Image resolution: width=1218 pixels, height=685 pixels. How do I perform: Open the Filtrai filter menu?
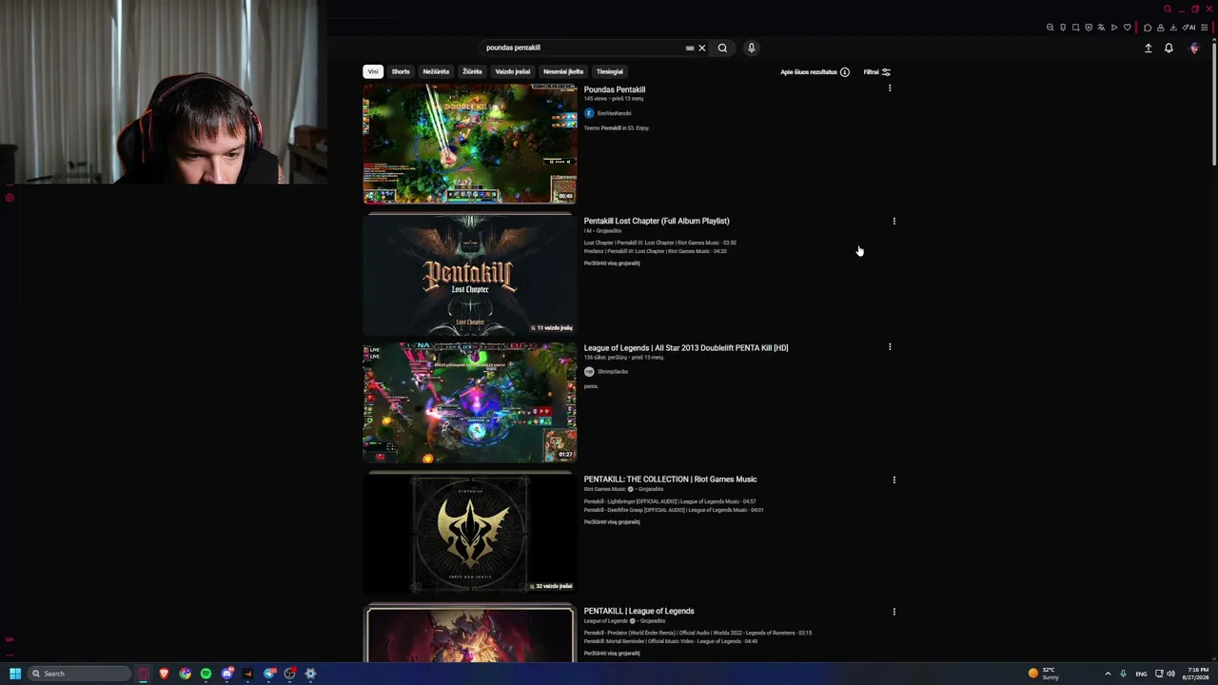pyautogui.click(x=876, y=72)
